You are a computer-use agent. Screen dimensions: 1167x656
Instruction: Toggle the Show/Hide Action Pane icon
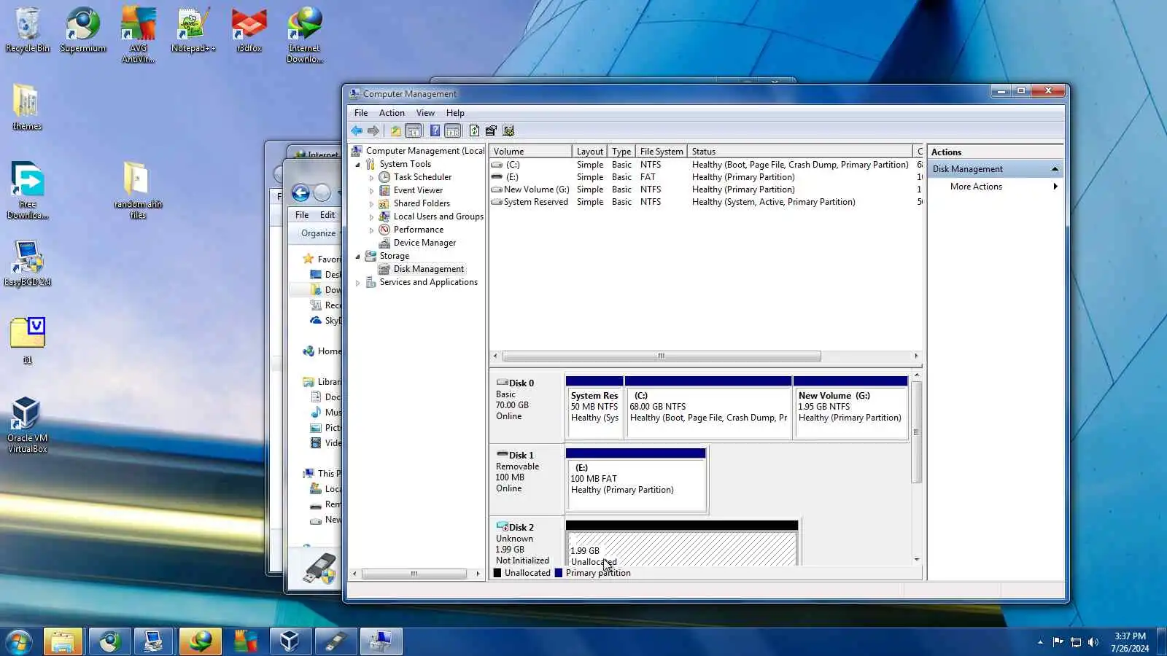(x=453, y=131)
